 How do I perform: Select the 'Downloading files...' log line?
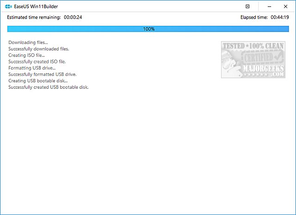click(x=28, y=43)
